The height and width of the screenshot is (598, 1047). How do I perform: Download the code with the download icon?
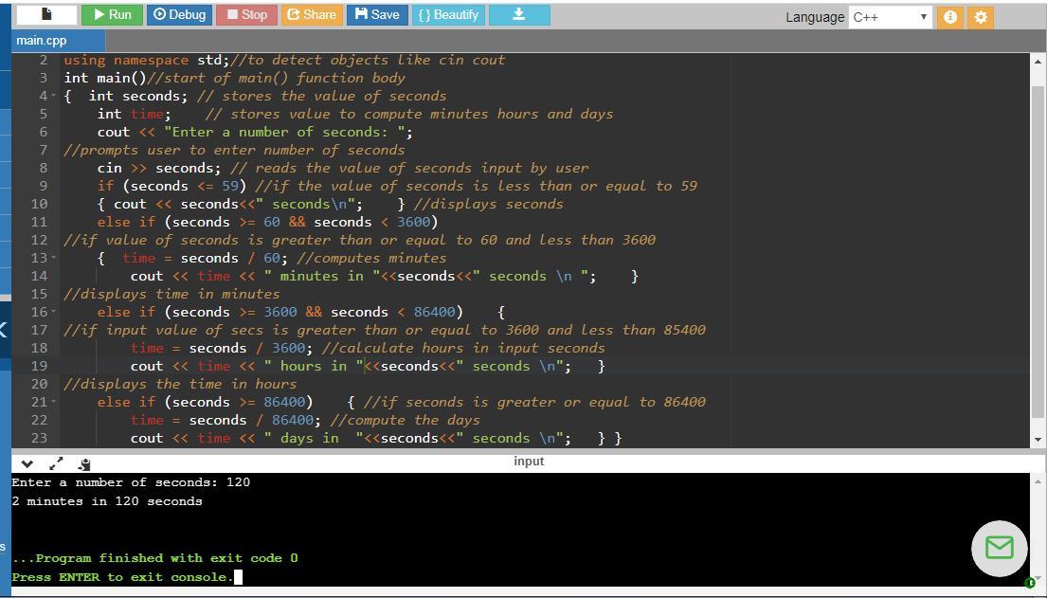(518, 15)
